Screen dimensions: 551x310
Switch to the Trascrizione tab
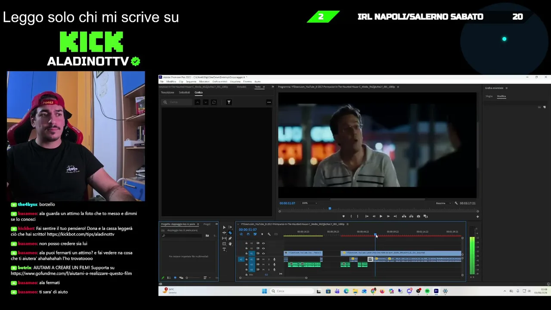(x=167, y=93)
